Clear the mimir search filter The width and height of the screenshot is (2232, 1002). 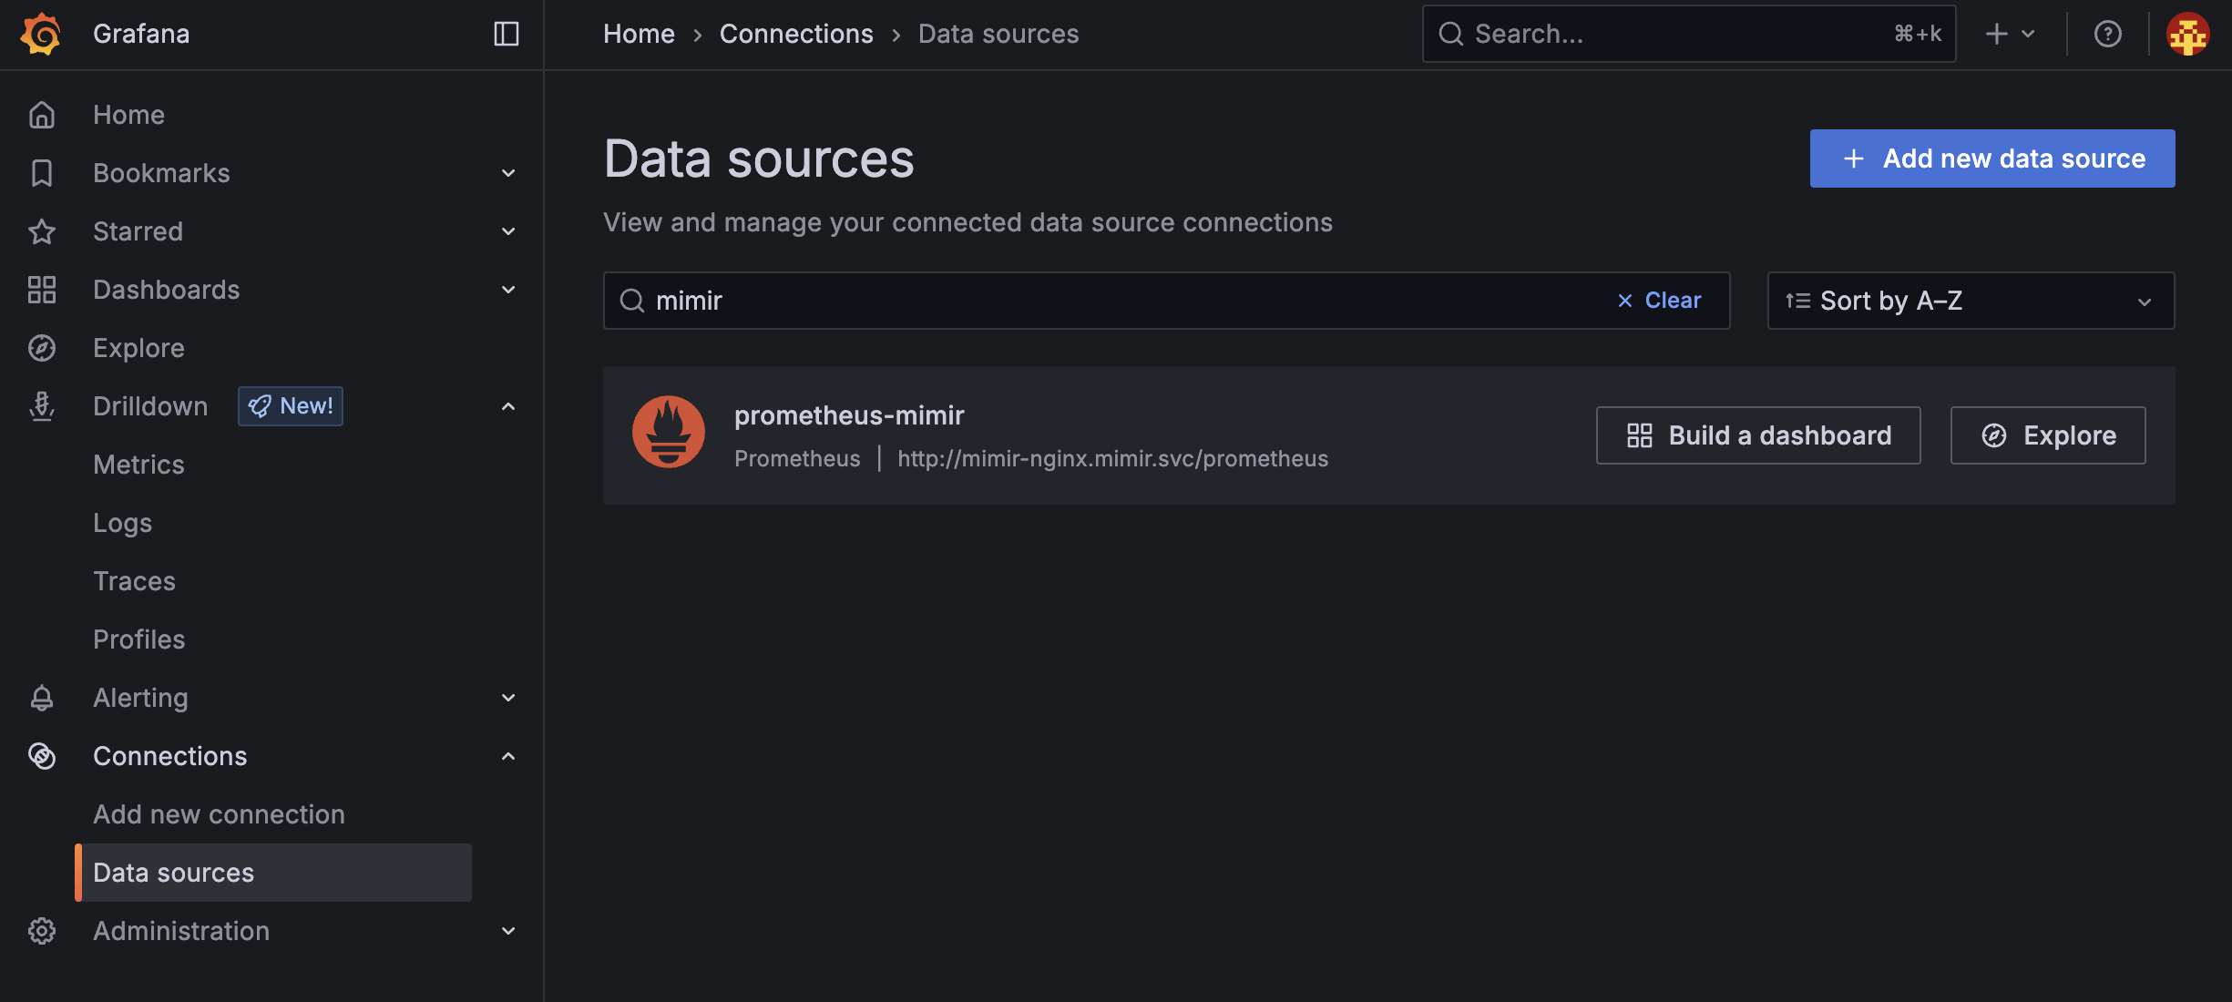tap(1659, 301)
